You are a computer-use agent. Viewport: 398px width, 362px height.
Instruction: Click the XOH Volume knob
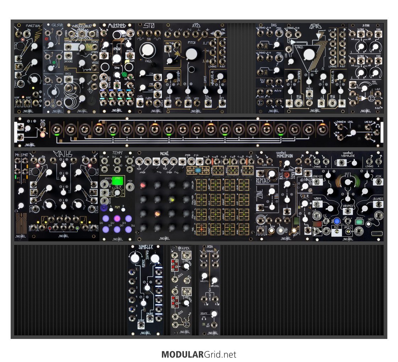point(213,314)
